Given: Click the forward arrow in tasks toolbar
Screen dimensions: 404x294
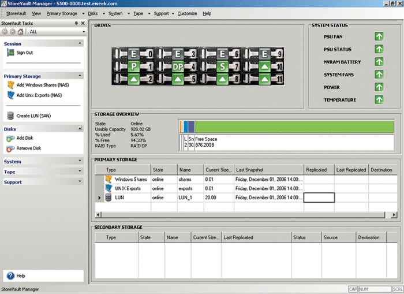Looking at the screenshot, I should pyautogui.click(x=12, y=31).
